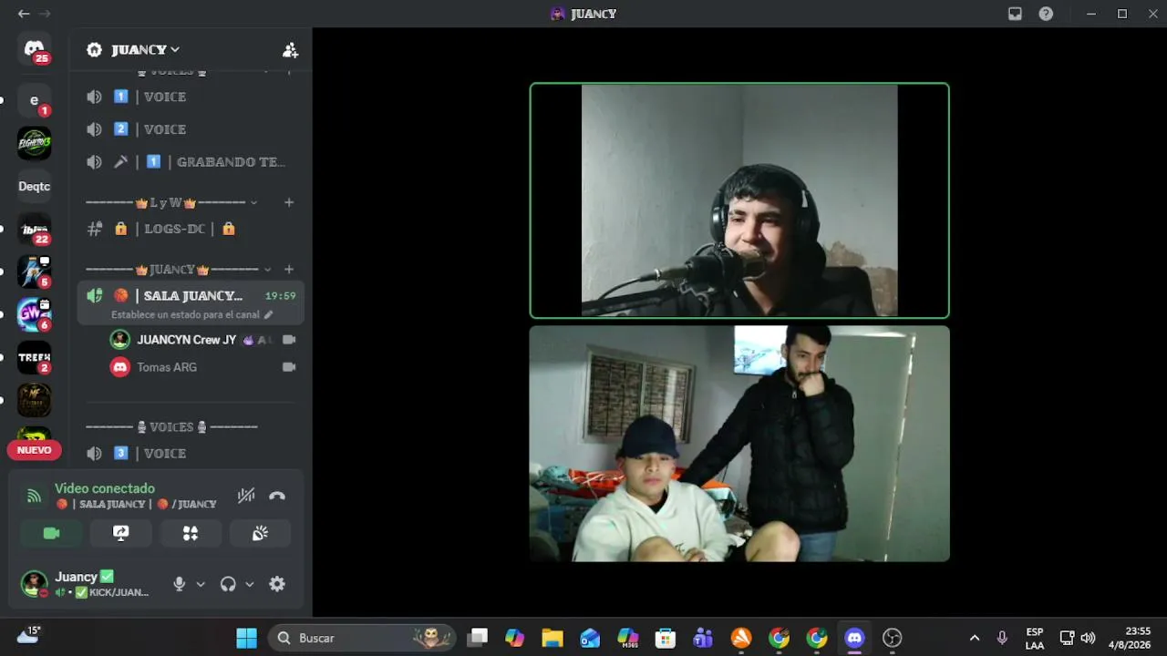
Task: Join the 2 | VOICE channel
Action: 190,129
